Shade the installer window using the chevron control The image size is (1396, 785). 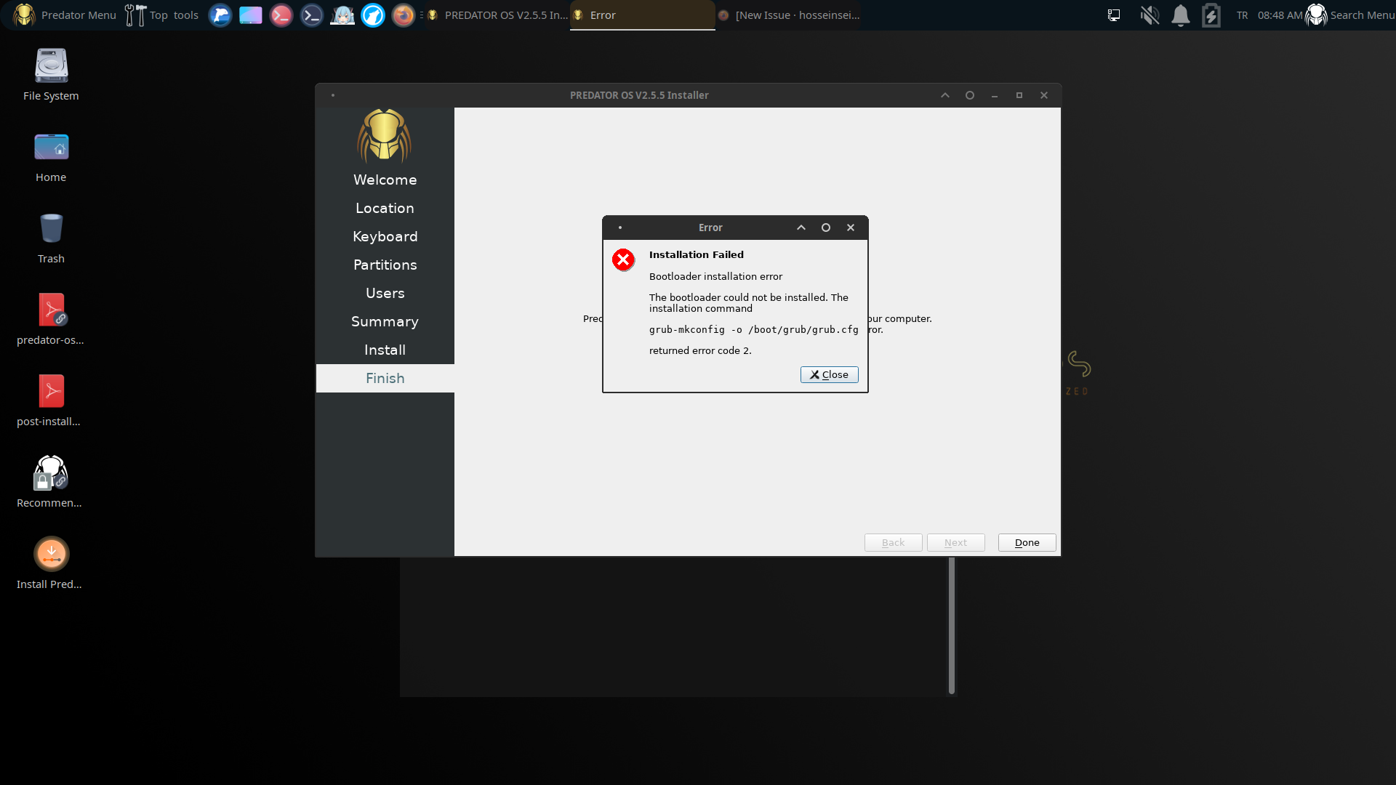coord(944,95)
